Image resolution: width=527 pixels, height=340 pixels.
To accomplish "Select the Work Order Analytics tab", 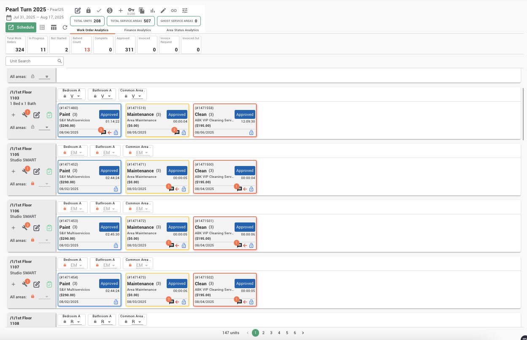I will click(92, 30).
